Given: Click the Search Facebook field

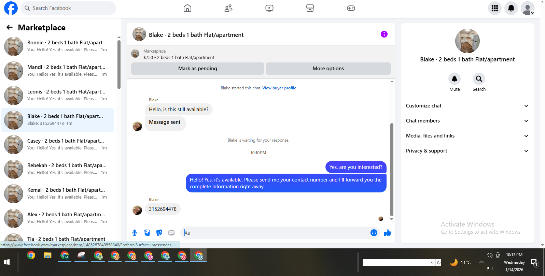Looking at the screenshot, I should (x=68, y=8).
